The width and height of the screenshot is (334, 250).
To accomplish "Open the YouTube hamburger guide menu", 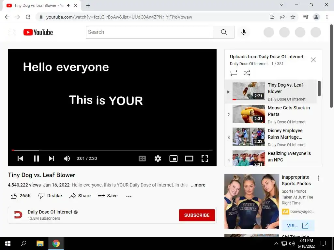I will [x=12, y=32].
